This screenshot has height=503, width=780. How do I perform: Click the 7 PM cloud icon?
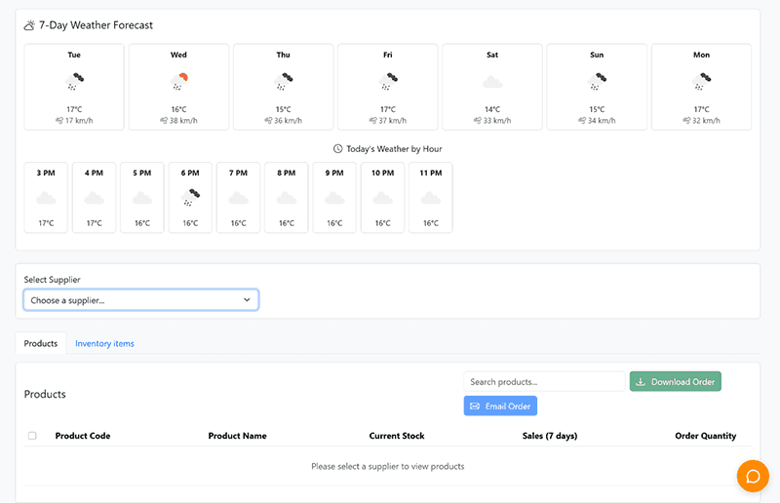pyautogui.click(x=238, y=199)
